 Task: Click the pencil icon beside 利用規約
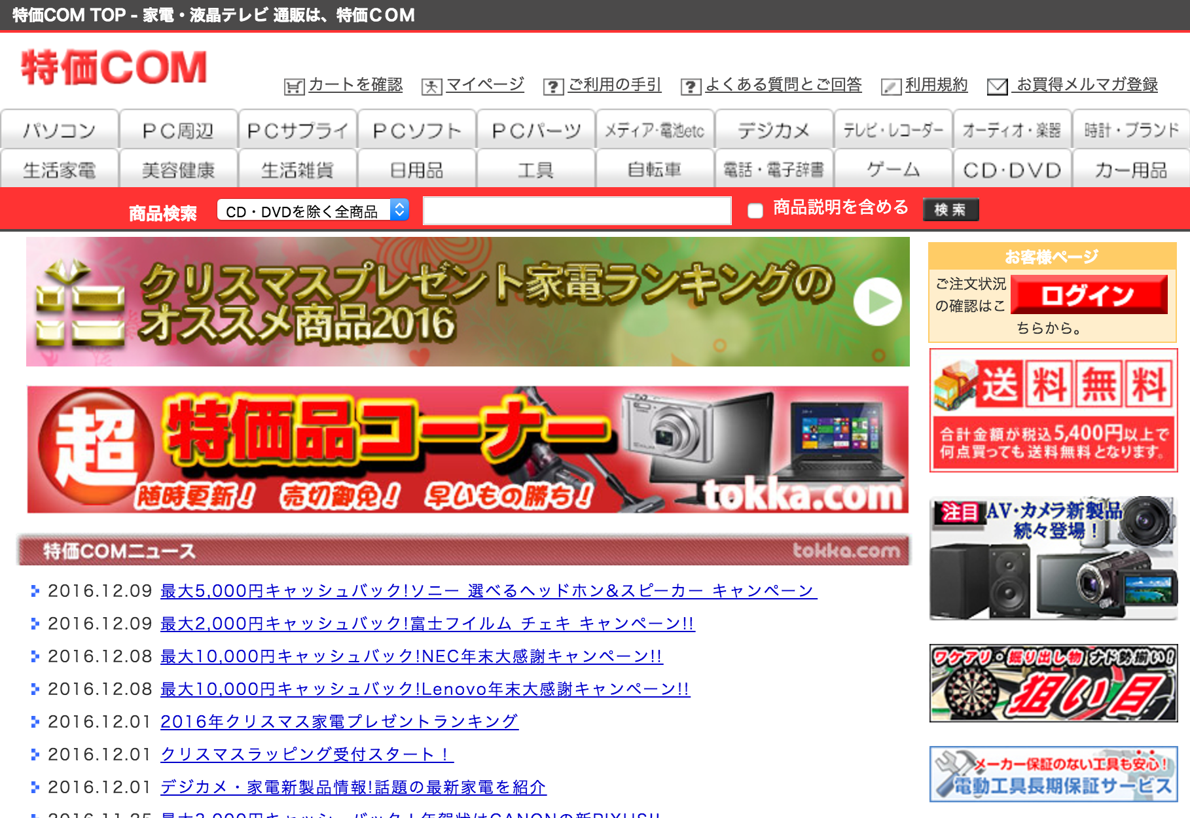pos(891,86)
